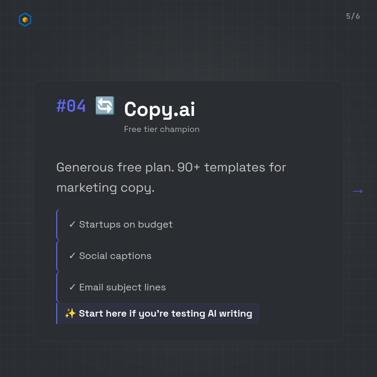Click the divider line under Free tier champion
This screenshot has width=377, height=377.
tap(188, 146)
